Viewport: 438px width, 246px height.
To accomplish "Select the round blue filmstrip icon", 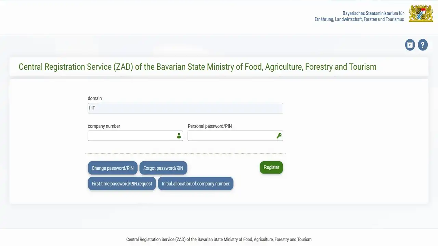I will (x=410, y=45).
